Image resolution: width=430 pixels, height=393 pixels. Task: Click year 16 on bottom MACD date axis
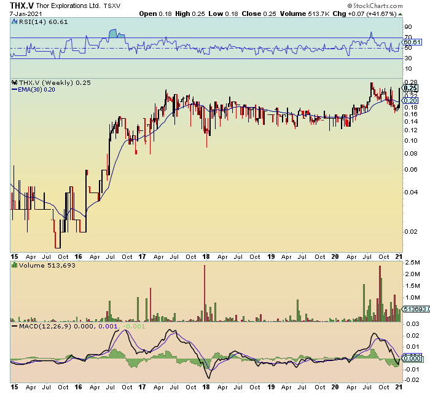pos(78,387)
